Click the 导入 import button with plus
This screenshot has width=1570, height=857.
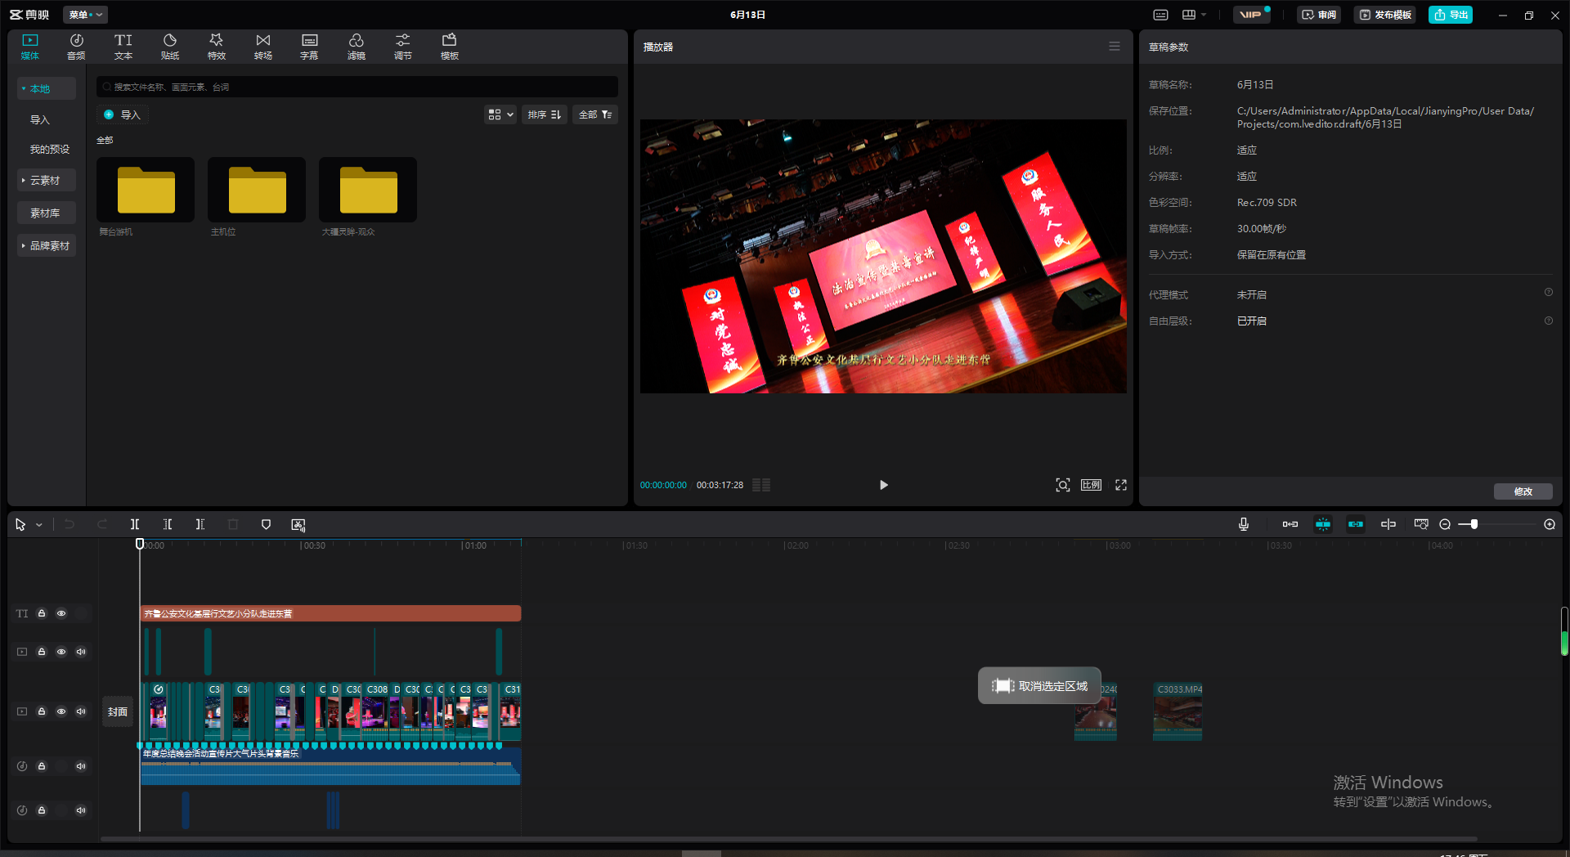[x=123, y=114]
